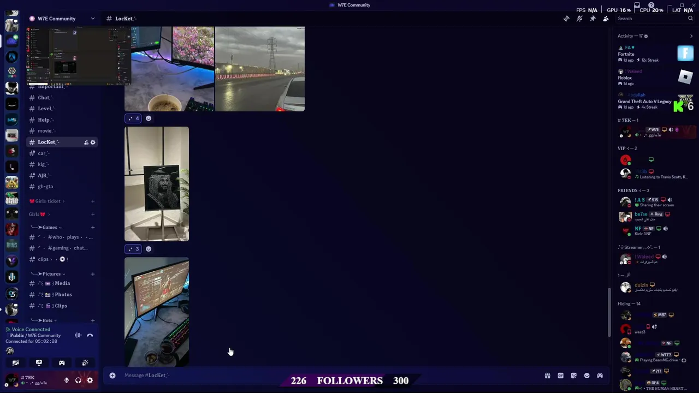Open the emoji picker icon

587,376
